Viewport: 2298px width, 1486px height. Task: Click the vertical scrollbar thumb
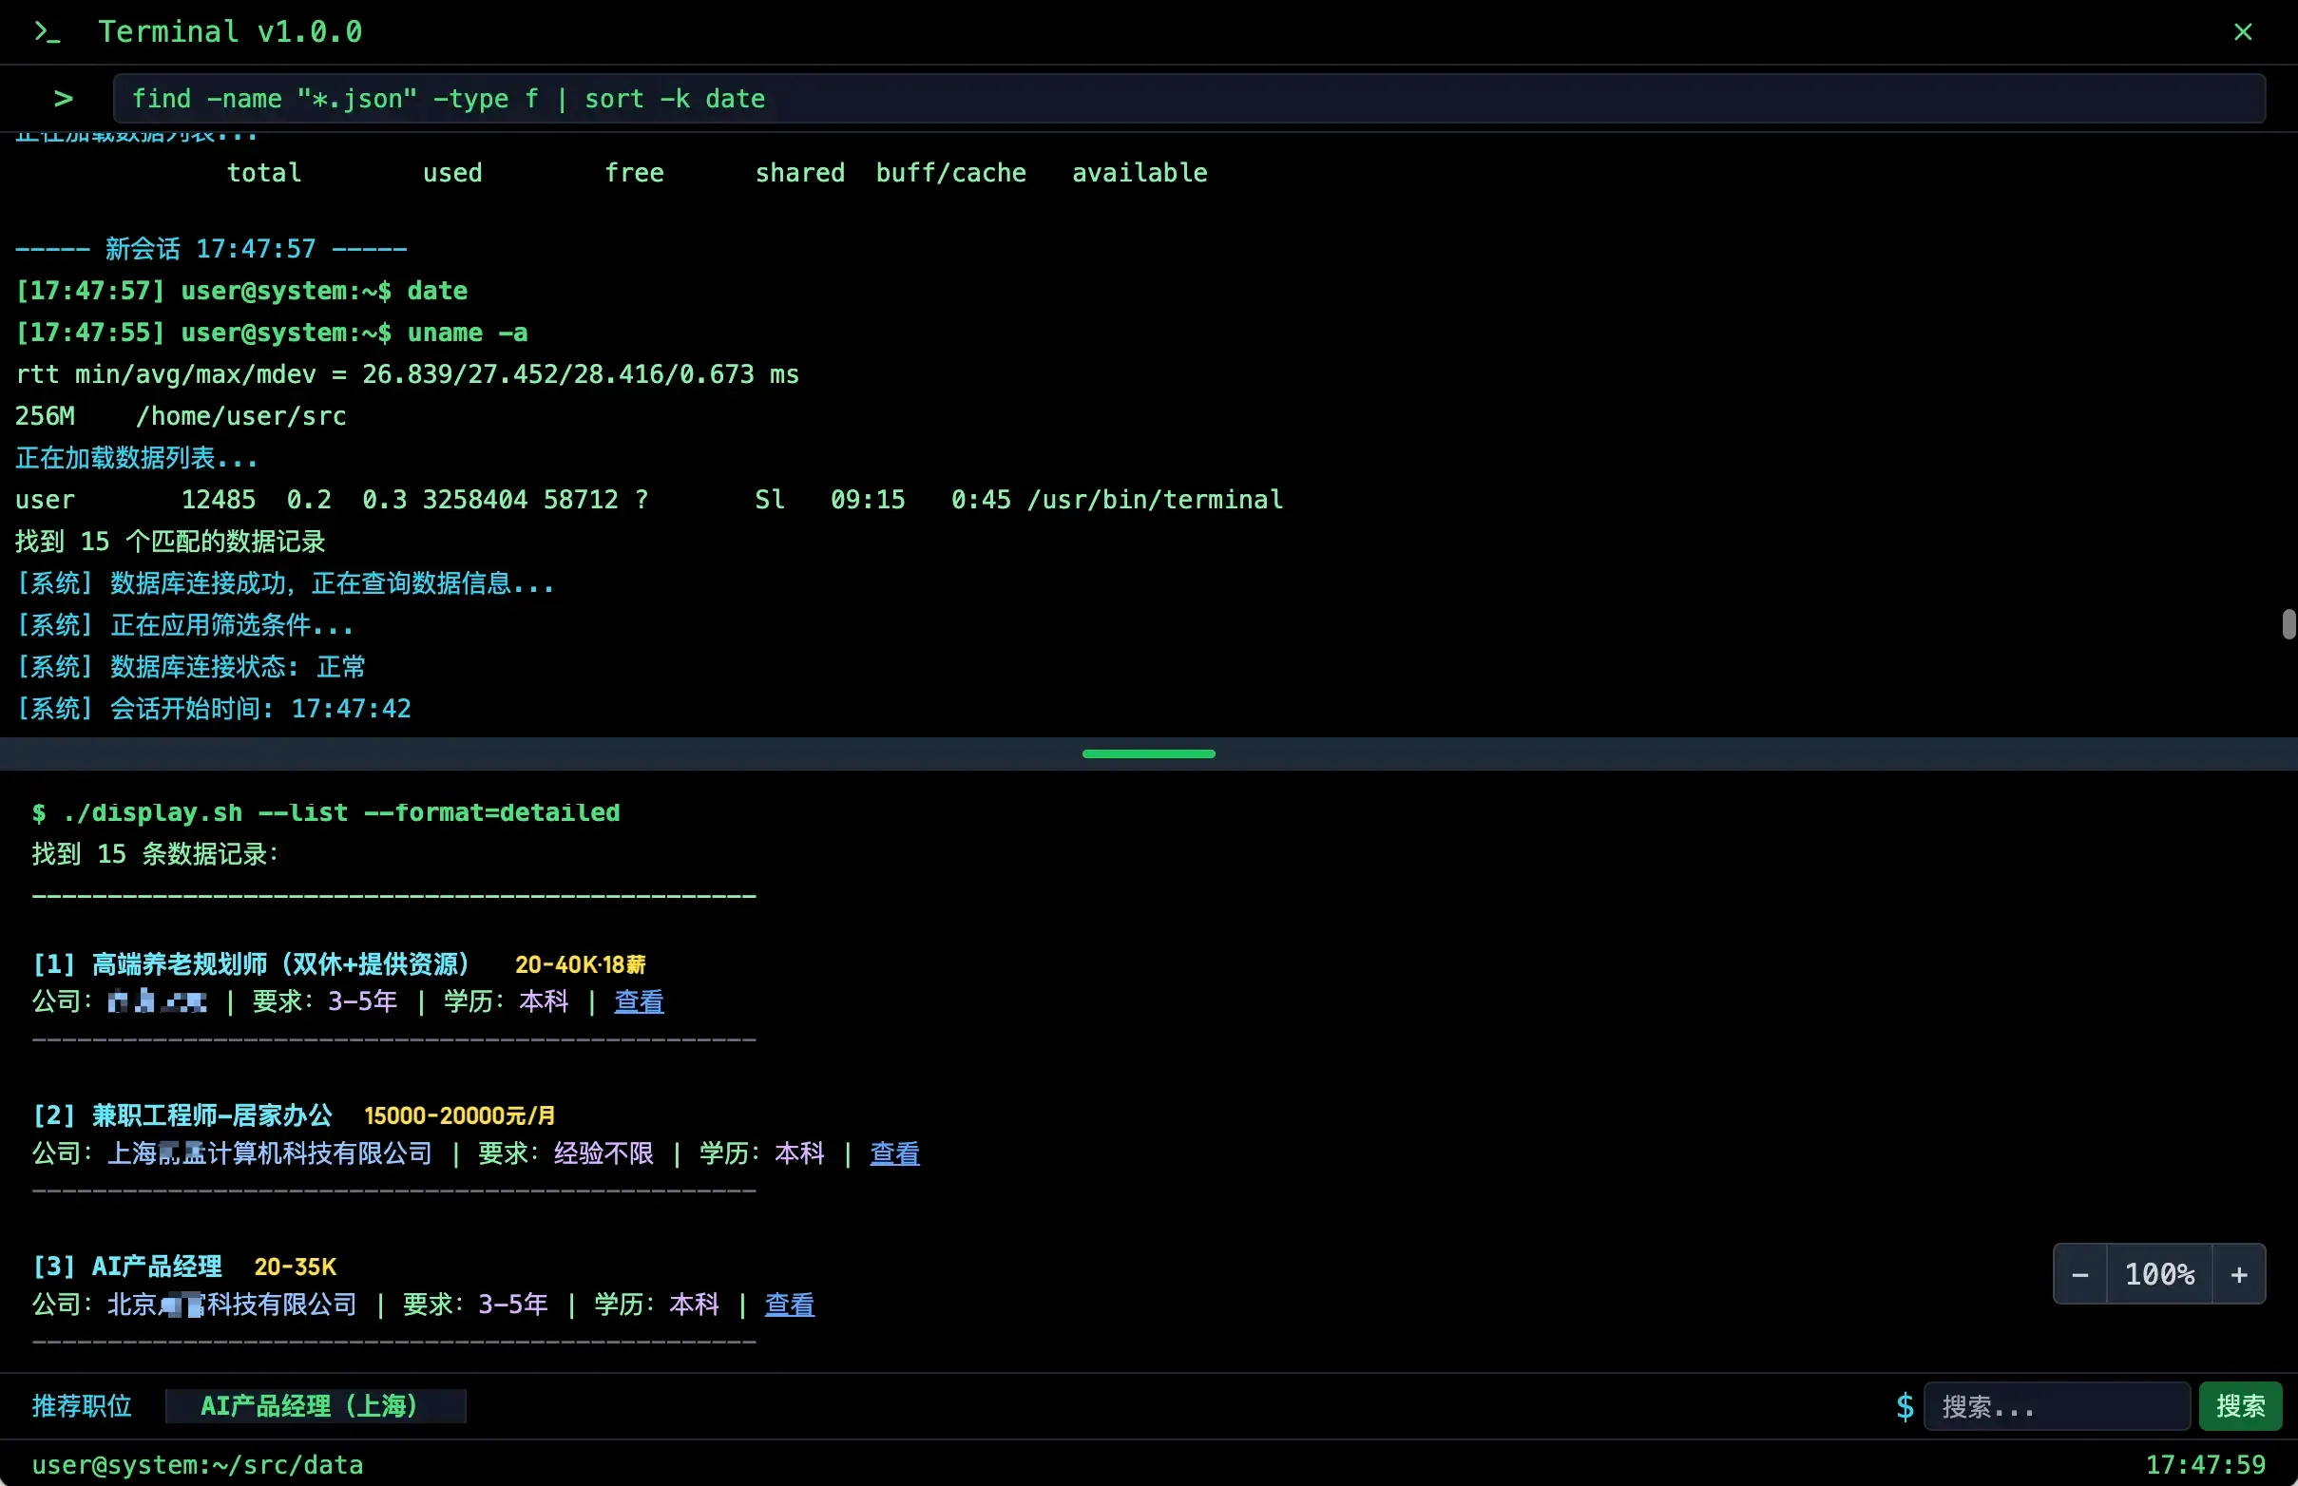2288,624
